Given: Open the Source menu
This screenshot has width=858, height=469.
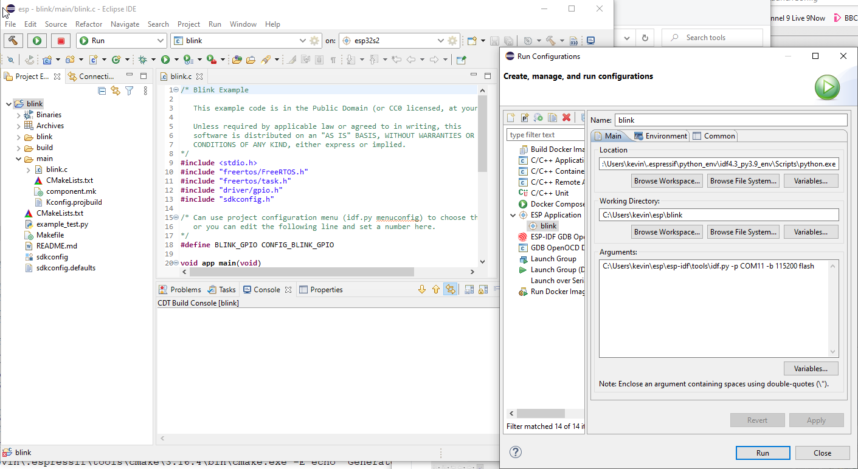Looking at the screenshot, I should pos(56,24).
